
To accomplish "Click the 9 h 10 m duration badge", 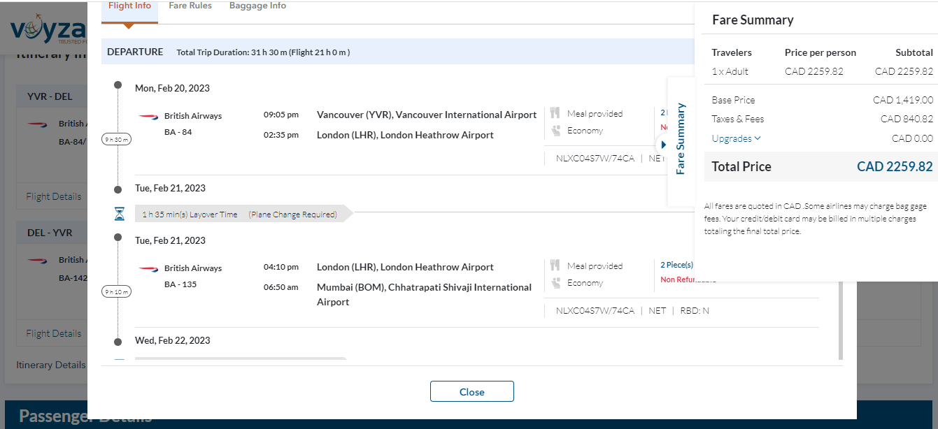I will pyautogui.click(x=118, y=291).
